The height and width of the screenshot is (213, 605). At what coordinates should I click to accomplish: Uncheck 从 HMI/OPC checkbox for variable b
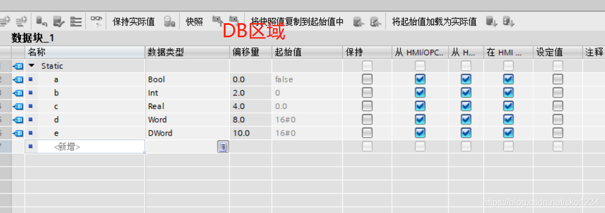point(420,93)
